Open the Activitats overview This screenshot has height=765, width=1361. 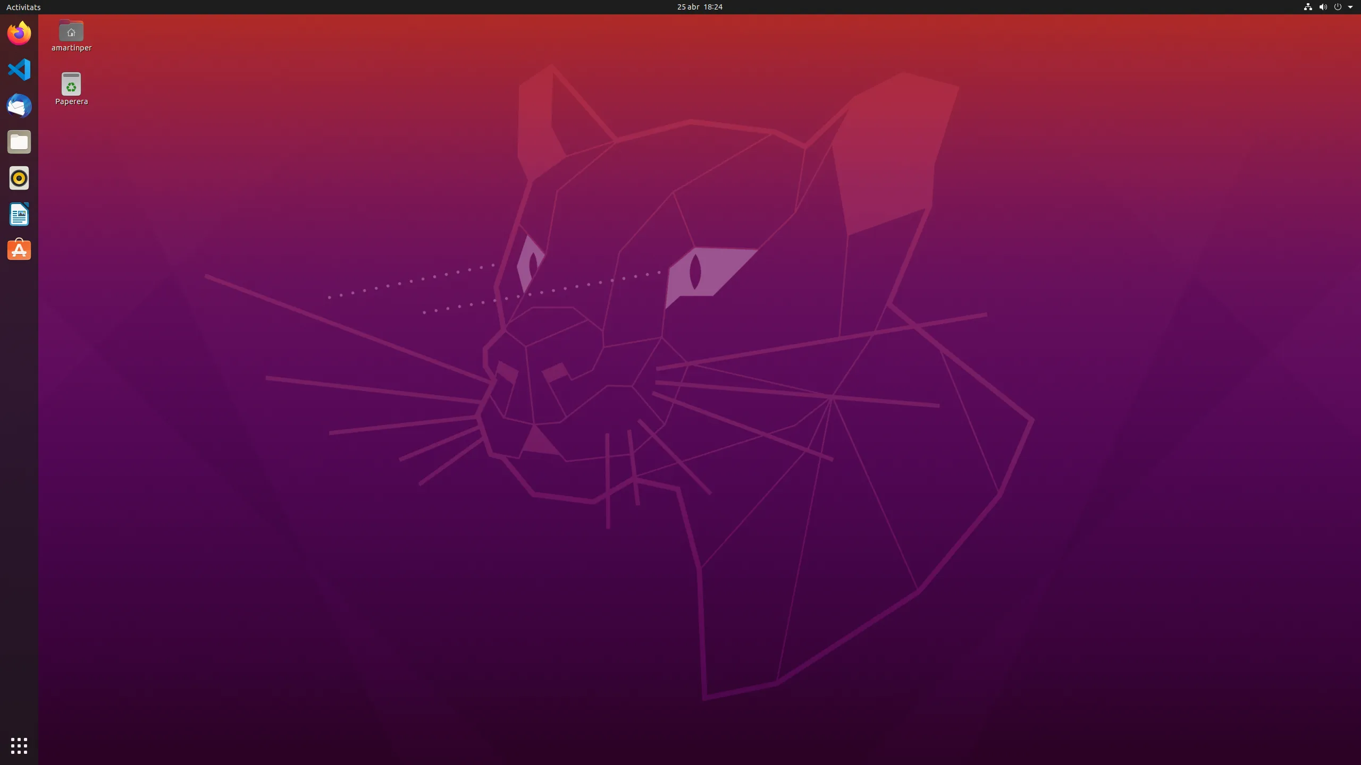(23, 7)
